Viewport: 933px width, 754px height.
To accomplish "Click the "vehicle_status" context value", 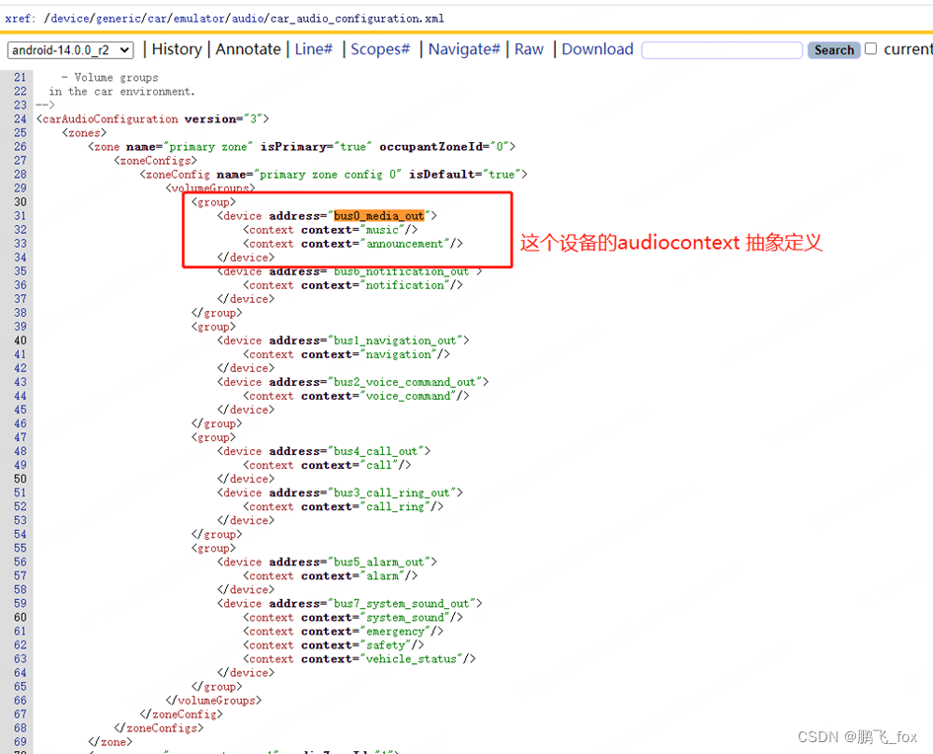I will 411,659.
